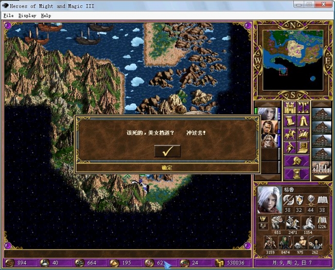Click the large hero portrait in info panel
Image resolution: width=335 pixels, height=270 pixels.
point(270,200)
